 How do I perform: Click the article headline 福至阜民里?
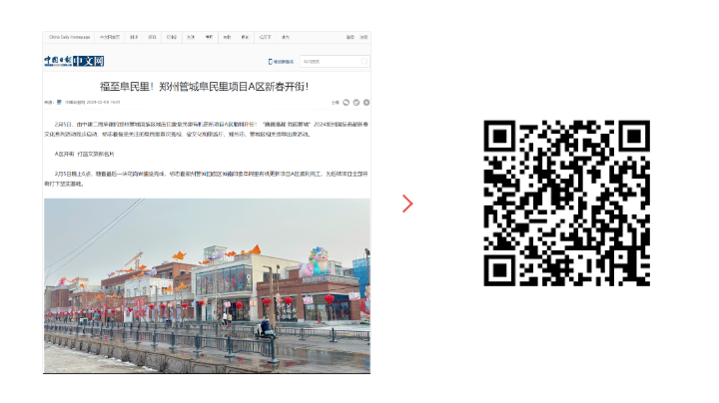click(206, 86)
